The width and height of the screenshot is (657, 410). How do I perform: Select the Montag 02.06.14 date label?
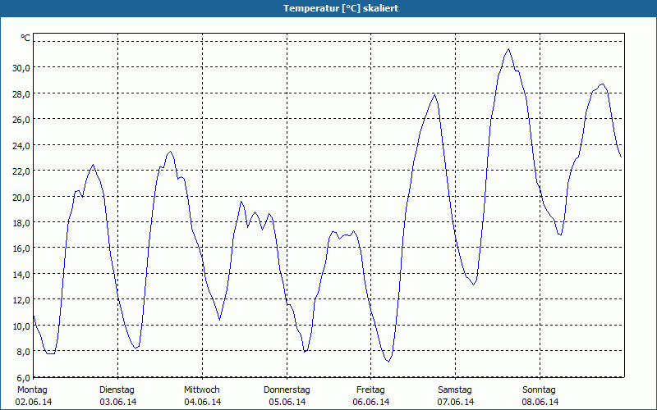click(x=33, y=396)
